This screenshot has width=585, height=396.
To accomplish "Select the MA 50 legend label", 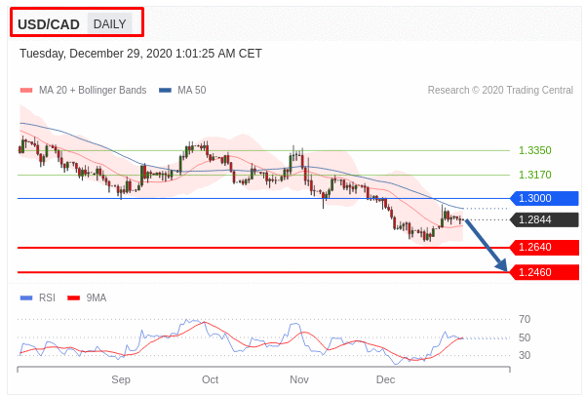I will pos(192,90).
